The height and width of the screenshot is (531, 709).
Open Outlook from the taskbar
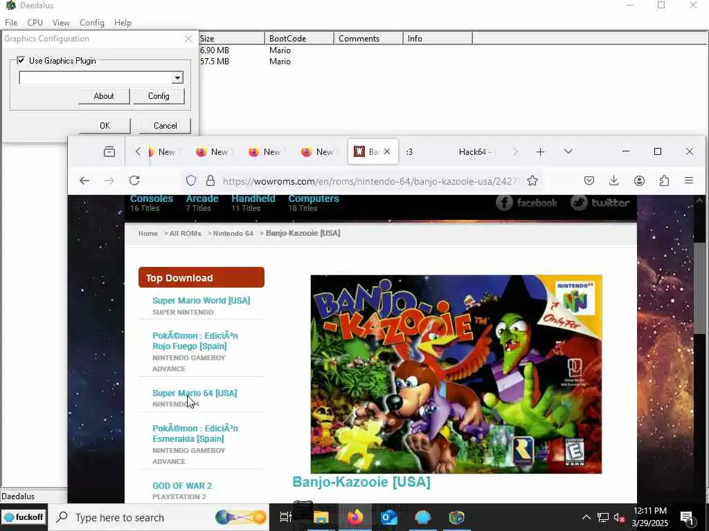[389, 517]
